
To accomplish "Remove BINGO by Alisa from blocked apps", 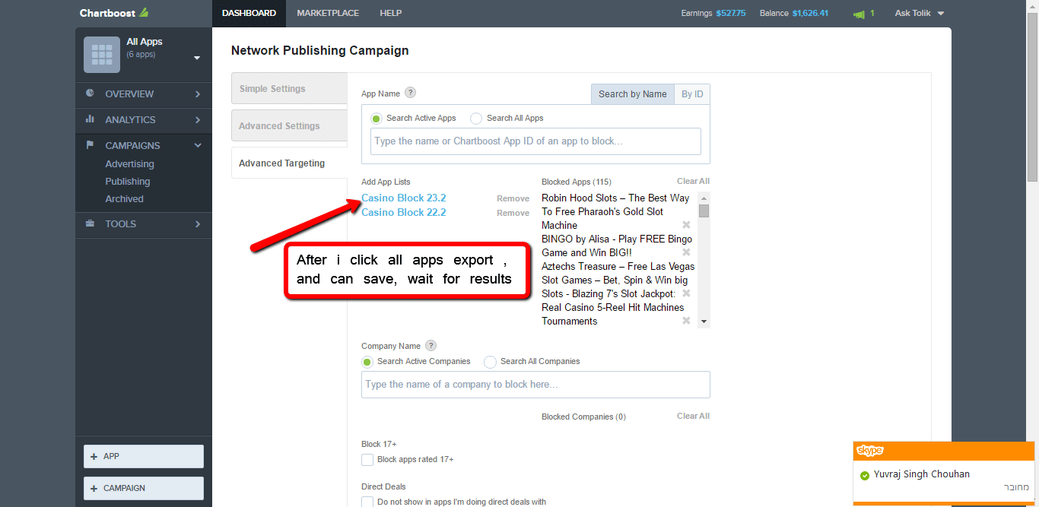I will coord(686,252).
